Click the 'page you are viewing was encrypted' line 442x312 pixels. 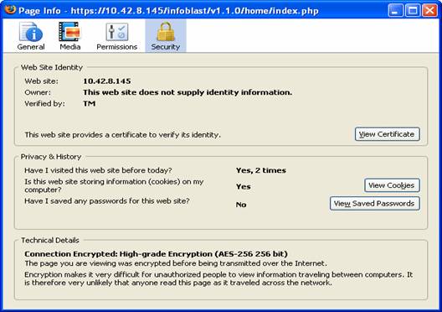(176, 263)
